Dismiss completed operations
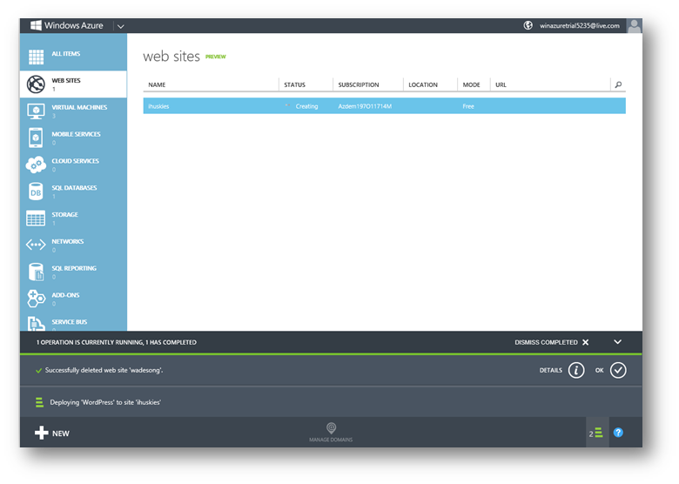The height and width of the screenshot is (484, 679). click(x=551, y=342)
